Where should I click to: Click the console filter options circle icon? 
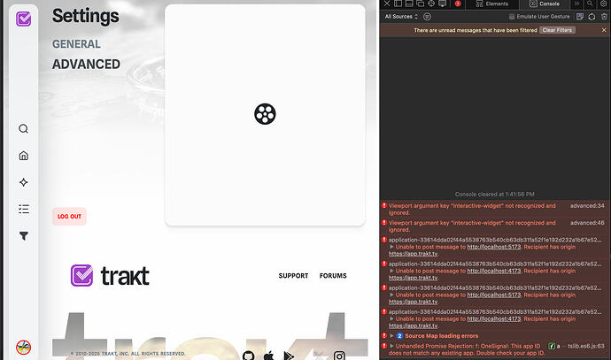tap(427, 16)
